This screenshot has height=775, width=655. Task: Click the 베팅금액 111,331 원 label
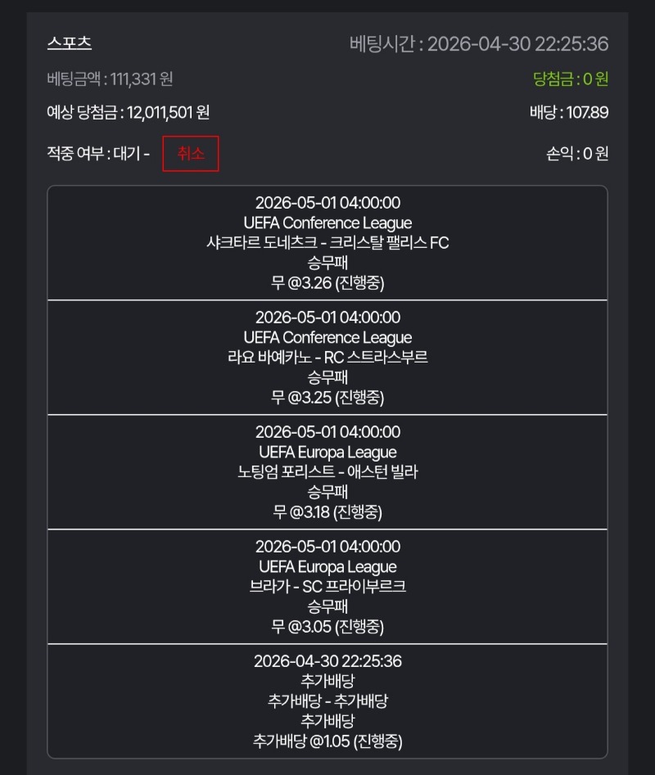point(111,79)
